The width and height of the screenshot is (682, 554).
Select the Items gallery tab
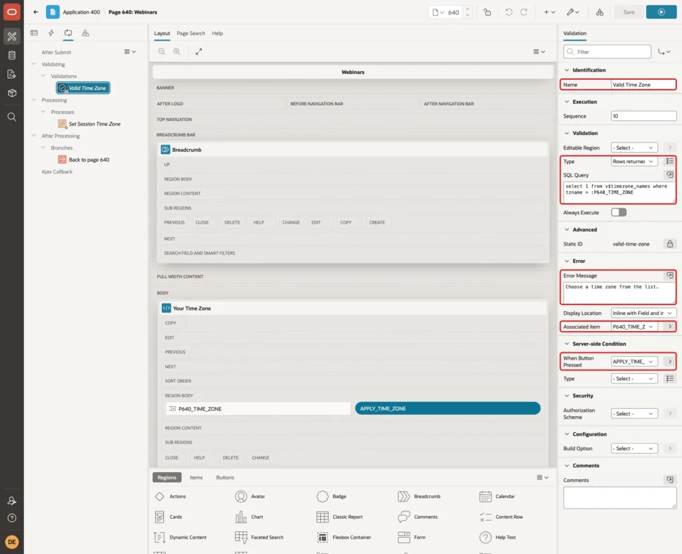pyautogui.click(x=196, y=477)
